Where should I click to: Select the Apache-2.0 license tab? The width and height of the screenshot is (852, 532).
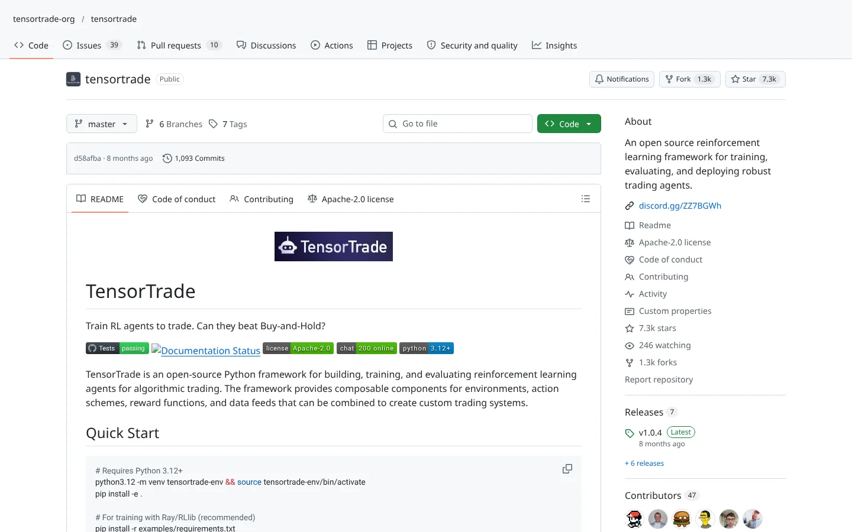pyautogui.click(x=351, y=199)
